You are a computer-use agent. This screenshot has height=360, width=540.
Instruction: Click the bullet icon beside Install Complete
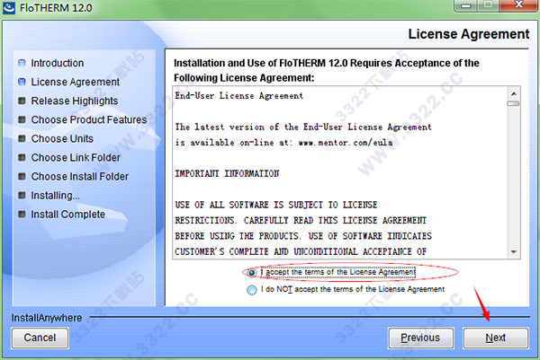click(22, 214)
